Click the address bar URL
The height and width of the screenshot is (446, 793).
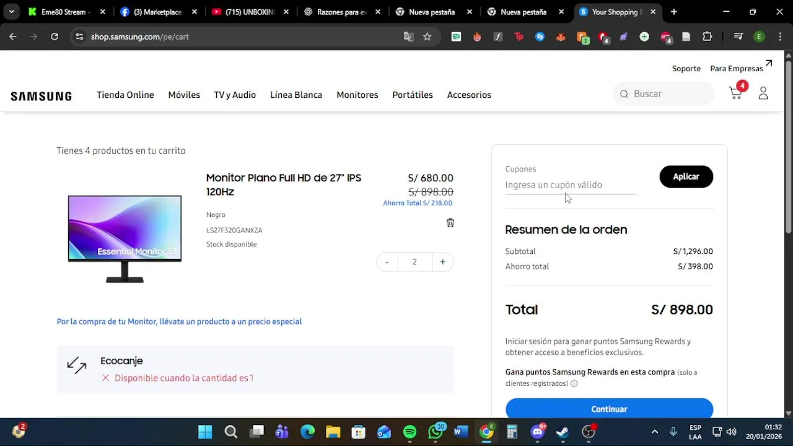[x=139, y=37]
